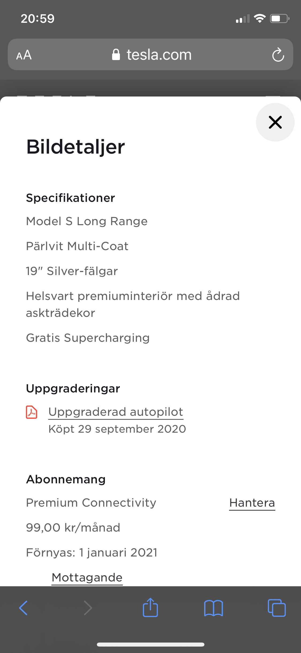Tap the Gratis Supercharging line
This screenshot has width=301, height=653.
click(88, 338)
